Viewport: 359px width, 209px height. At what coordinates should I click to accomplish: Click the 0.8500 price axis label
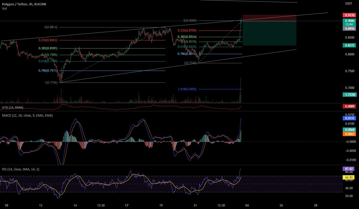coord(349,38)
